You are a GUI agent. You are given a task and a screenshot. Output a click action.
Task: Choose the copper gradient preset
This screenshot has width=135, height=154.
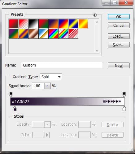click(33, 34)
